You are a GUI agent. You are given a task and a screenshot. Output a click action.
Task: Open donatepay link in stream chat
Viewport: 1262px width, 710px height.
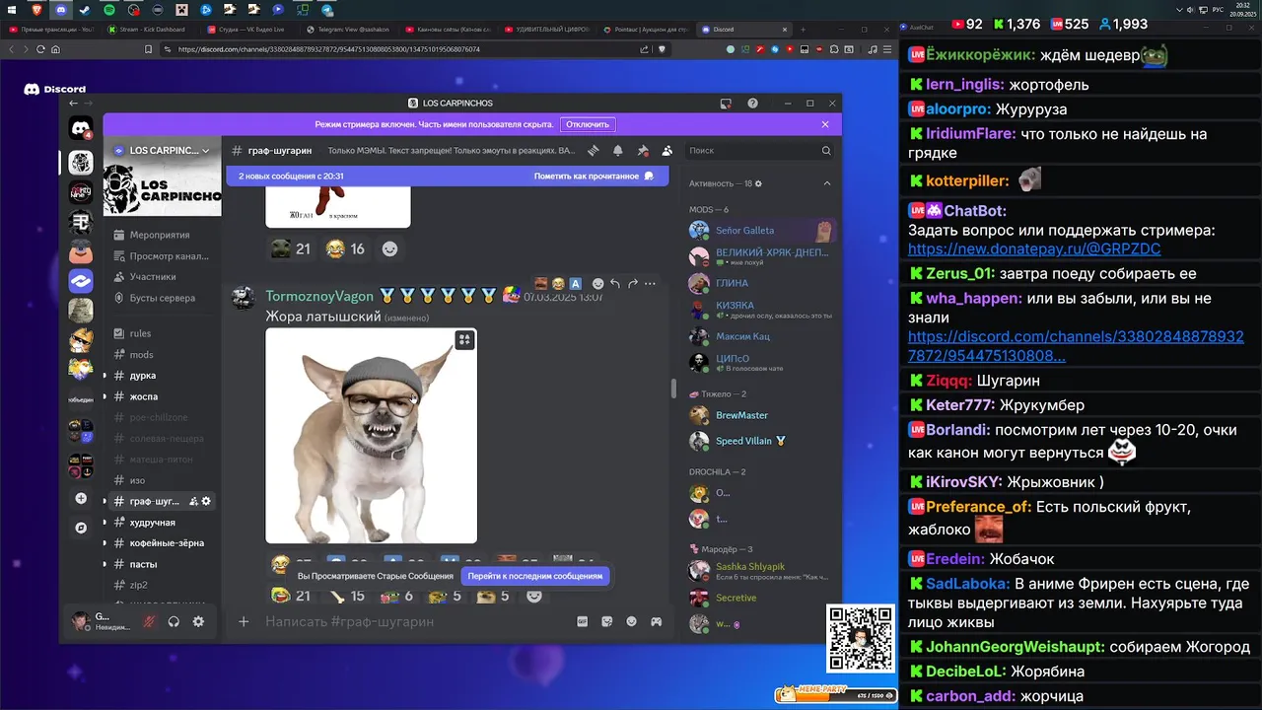point(1034,249)
